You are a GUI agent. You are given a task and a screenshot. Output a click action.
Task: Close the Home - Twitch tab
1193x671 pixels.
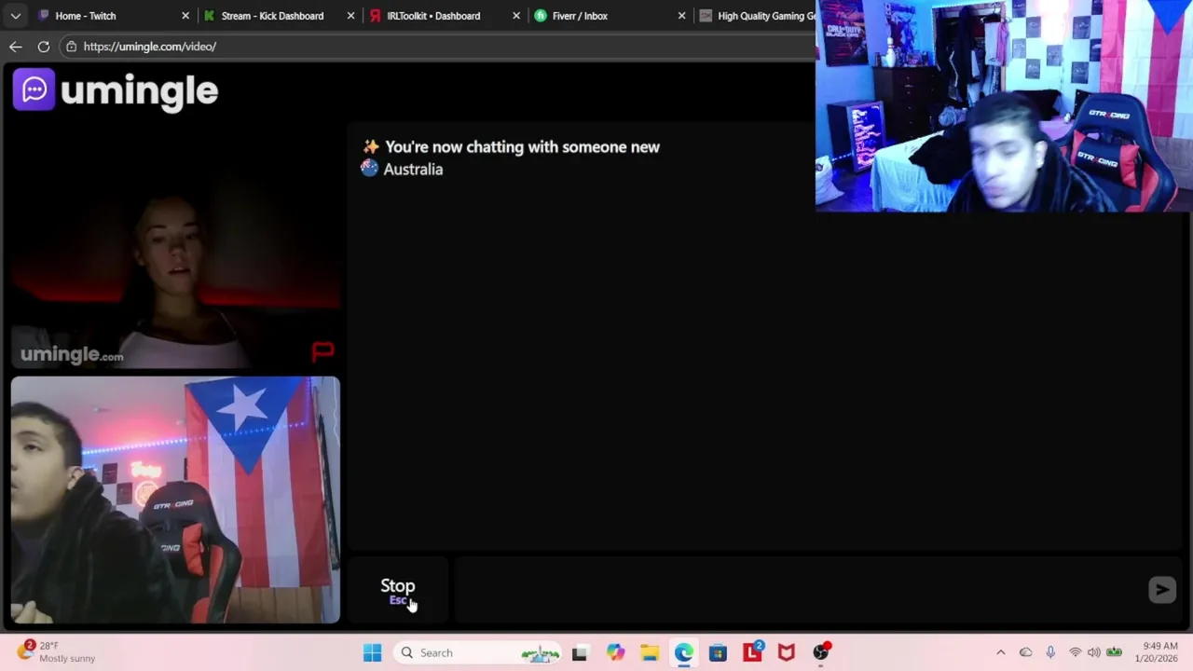coord(185,16)
